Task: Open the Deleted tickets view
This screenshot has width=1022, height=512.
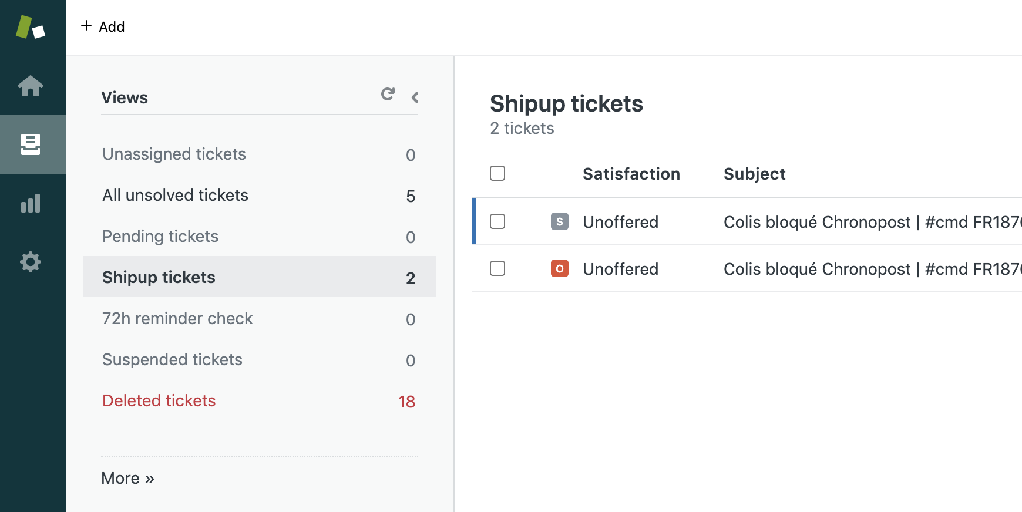Action: tap(159, 400)
